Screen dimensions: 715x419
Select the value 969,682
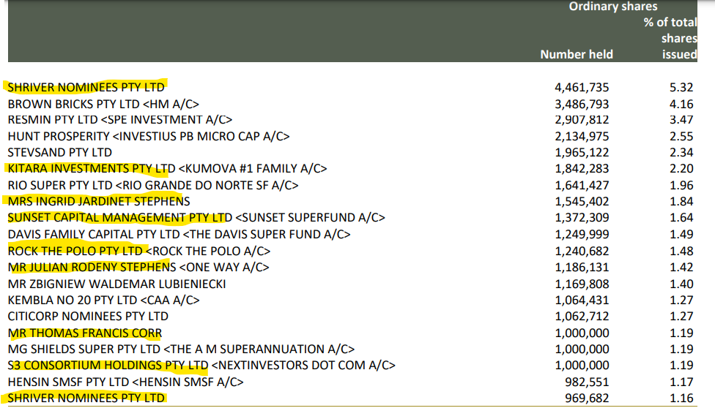587,398
